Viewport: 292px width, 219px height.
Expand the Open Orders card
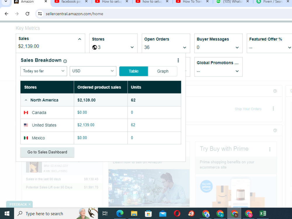pos(185,48)
